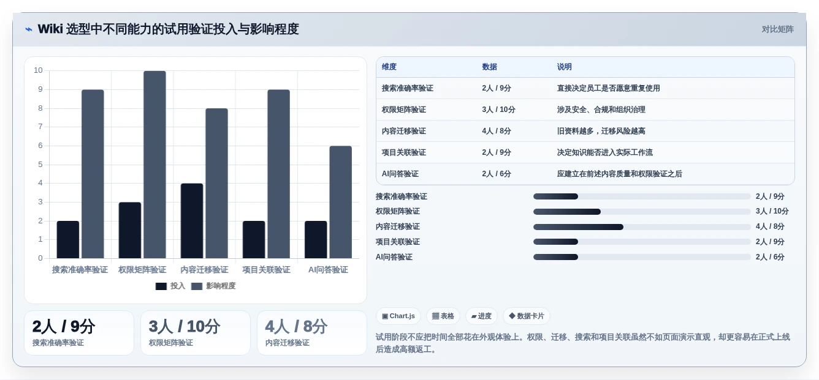
Task: Click the 对比矩阵 label in the header
Action: pos(777,29)
